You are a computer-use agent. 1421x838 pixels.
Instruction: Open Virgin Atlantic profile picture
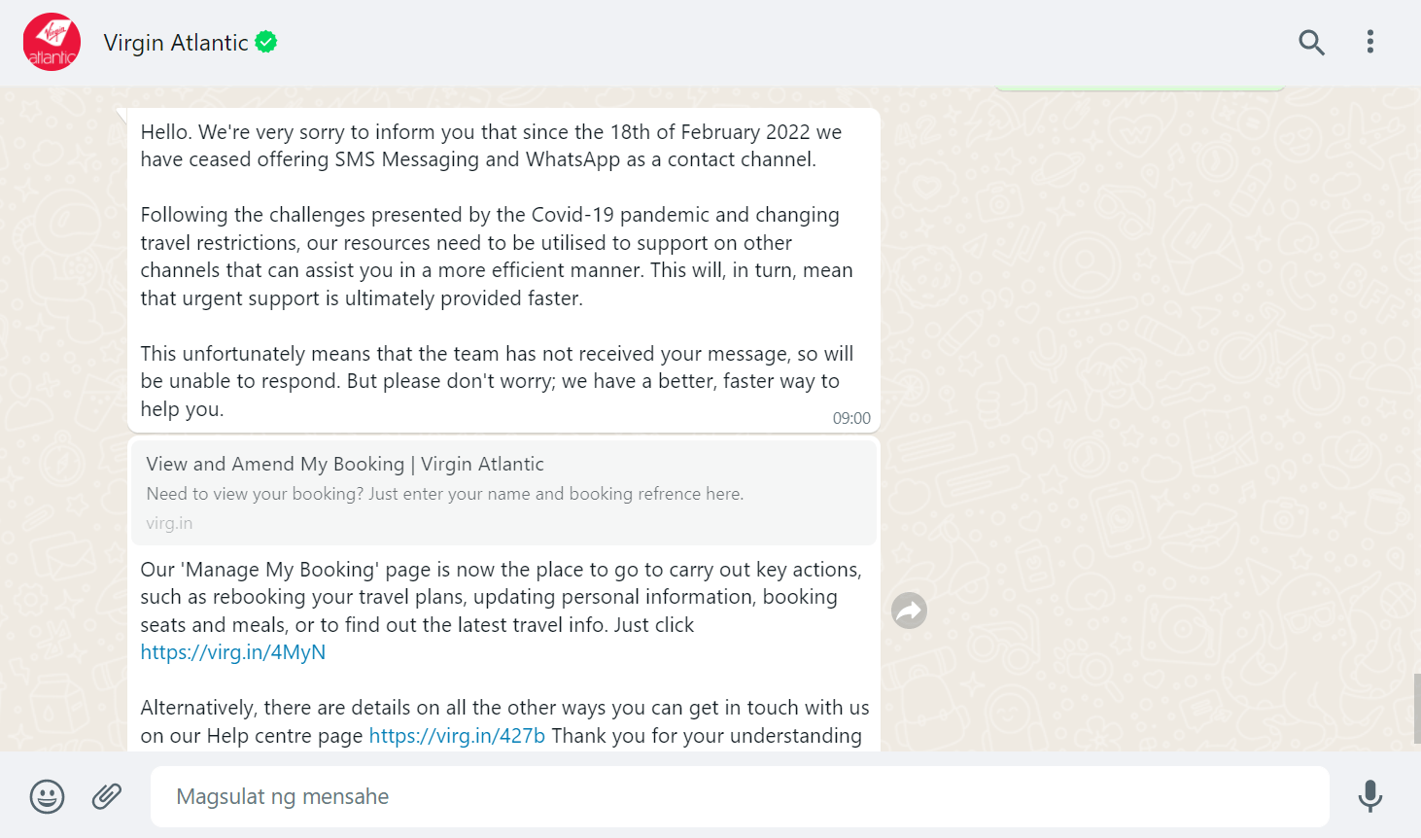click(x=52, y=42)
